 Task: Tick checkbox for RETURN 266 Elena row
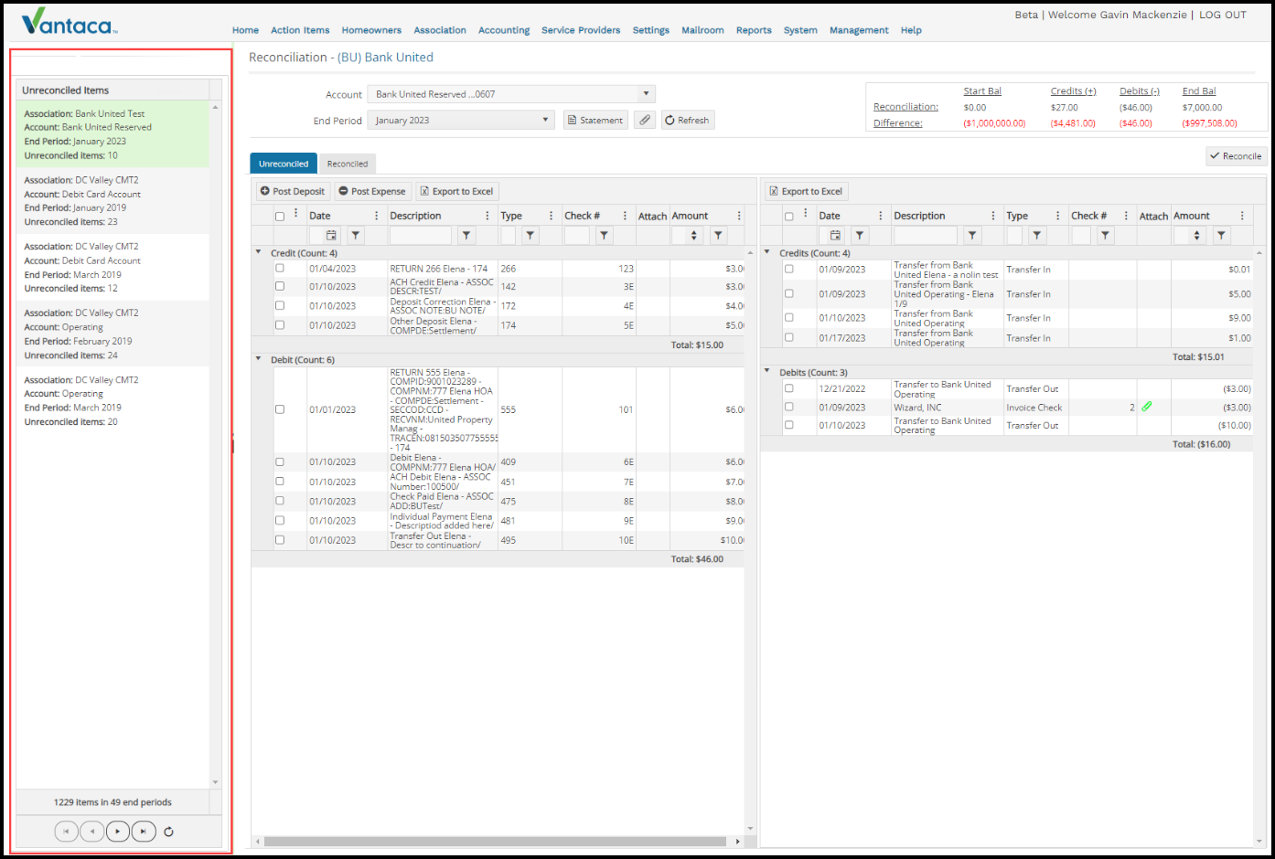coord(280,268)
